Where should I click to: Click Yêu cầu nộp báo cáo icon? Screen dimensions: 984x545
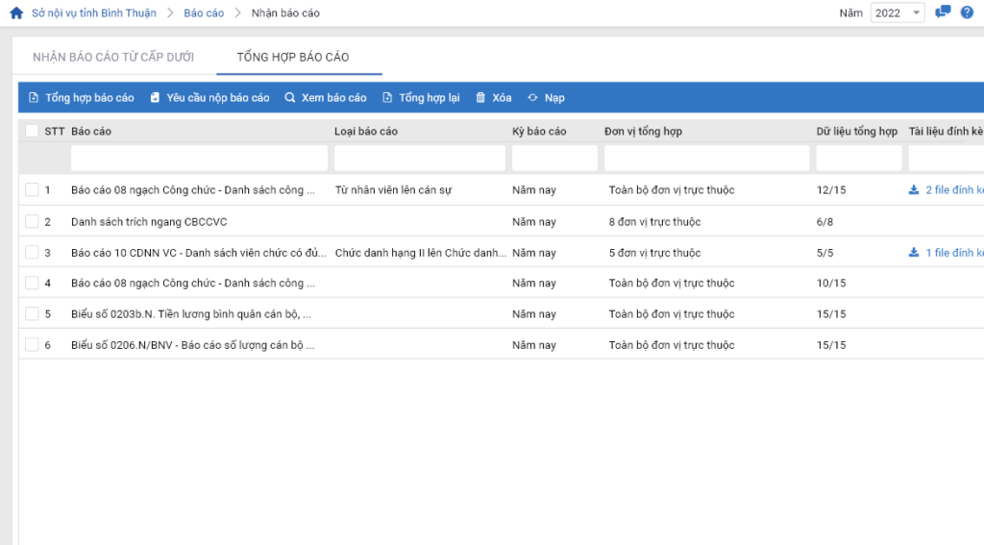pyautogui.click(x=155, y=98)
